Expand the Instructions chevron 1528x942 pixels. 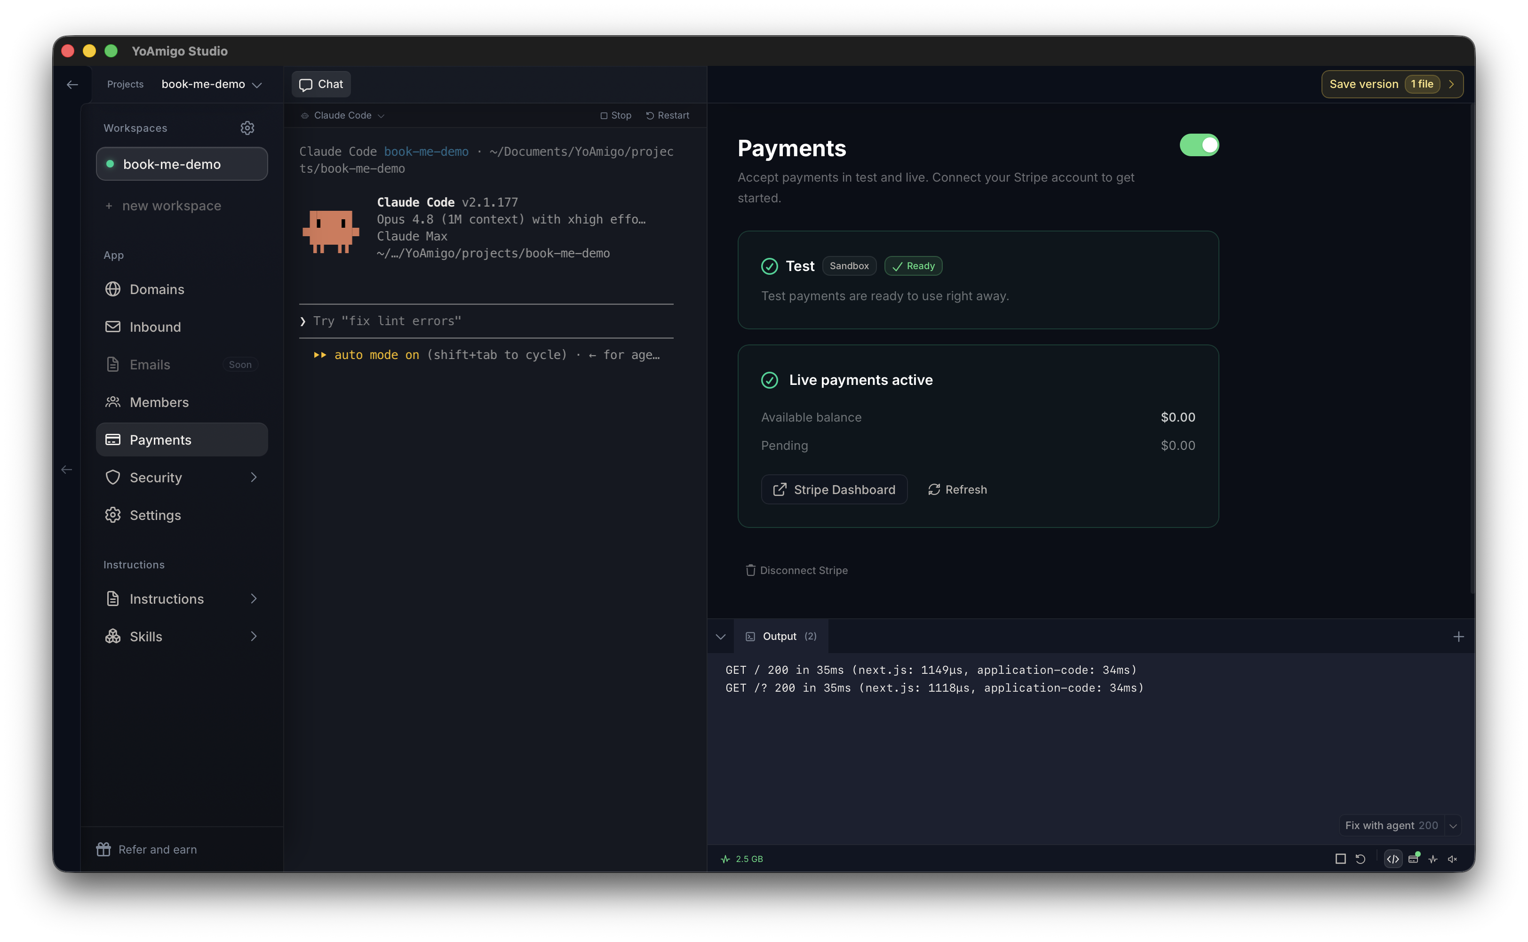tap(254, 599)
